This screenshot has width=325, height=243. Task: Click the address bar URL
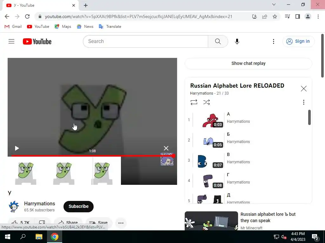[x=138, y=16]
